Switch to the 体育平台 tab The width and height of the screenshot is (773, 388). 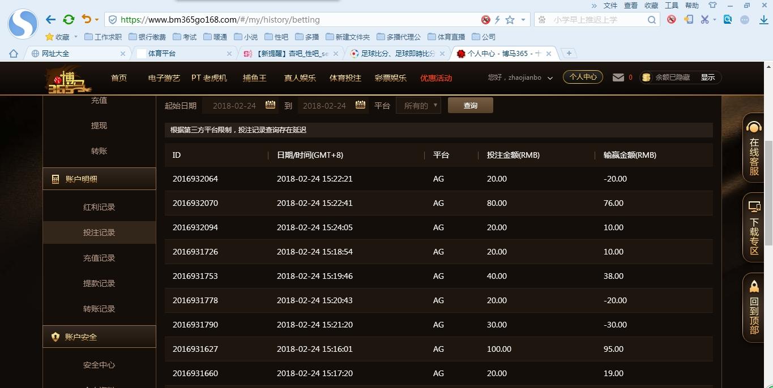(x=183, y=53)
